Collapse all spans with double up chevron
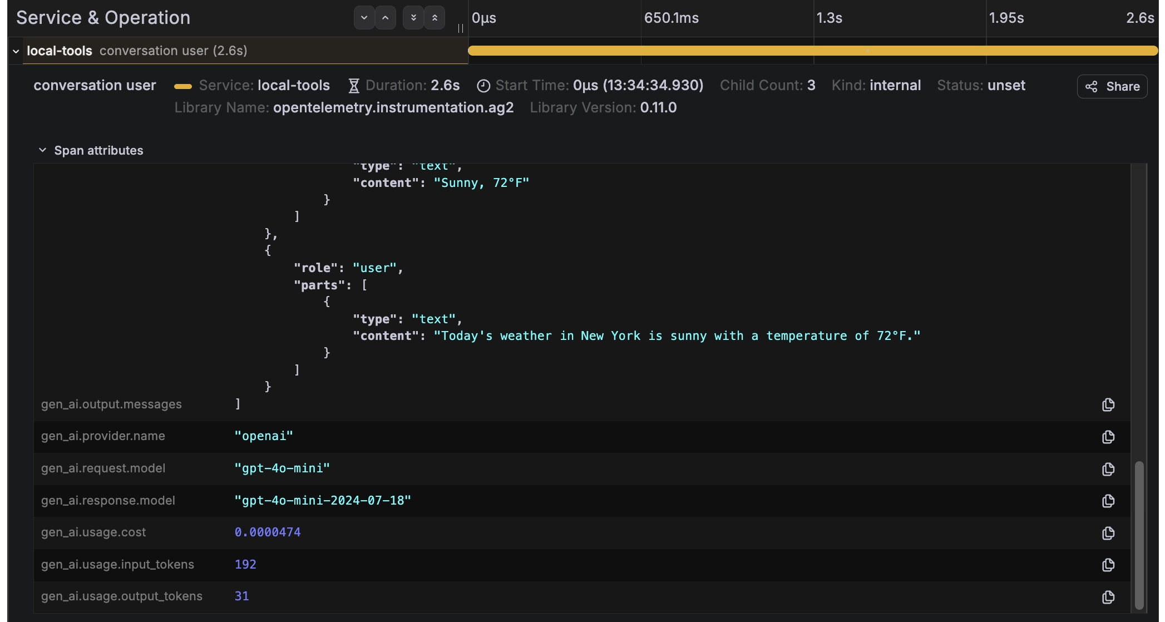 (x=435, y=18)
